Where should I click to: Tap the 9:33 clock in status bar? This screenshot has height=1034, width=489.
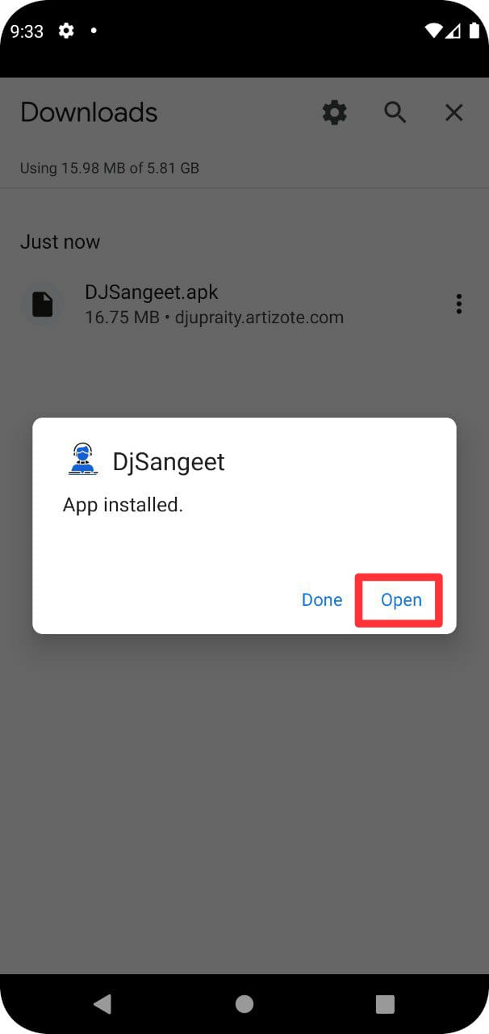[x=27, y=31]
